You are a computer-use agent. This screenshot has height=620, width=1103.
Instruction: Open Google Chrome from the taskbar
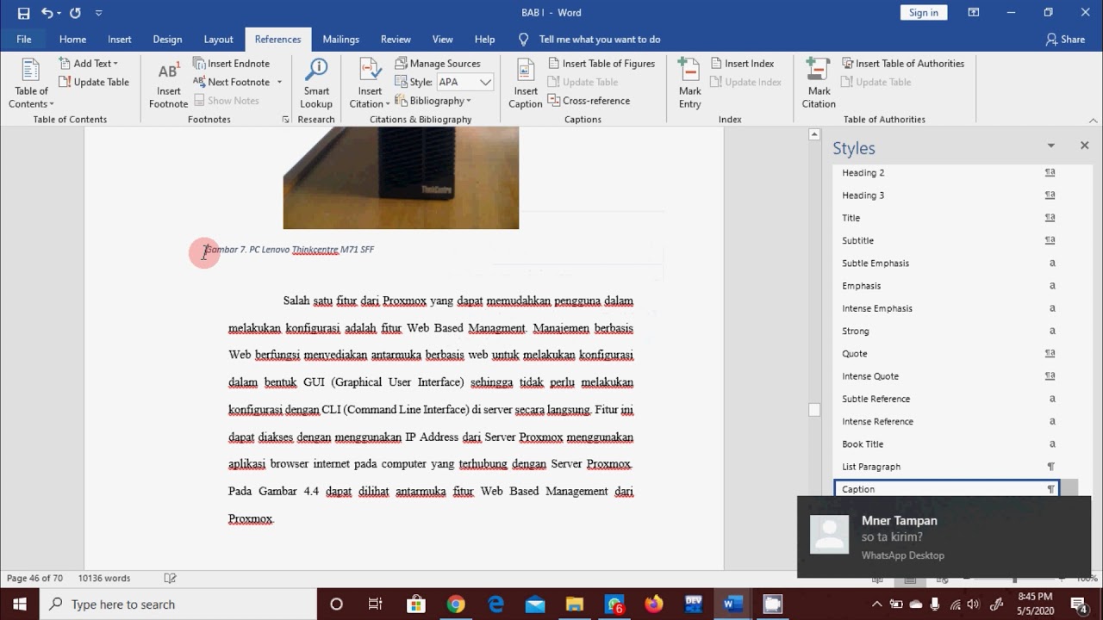[456, 604]
